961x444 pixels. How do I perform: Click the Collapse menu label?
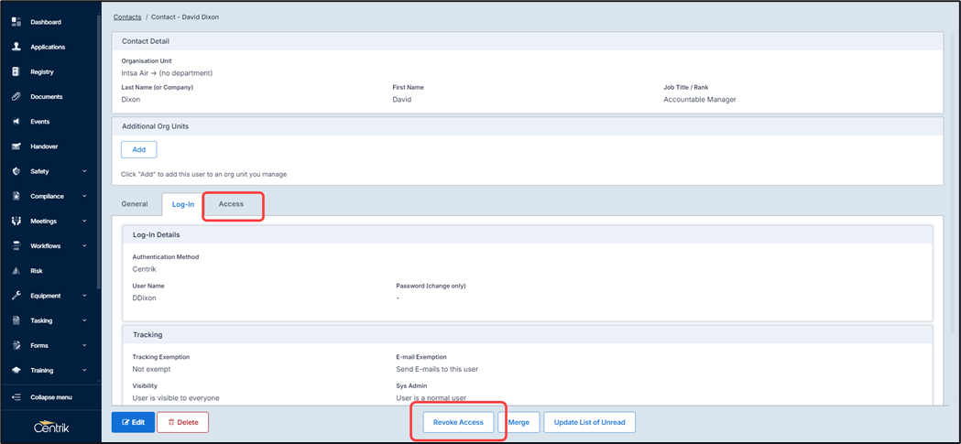[x=51, y=396]
